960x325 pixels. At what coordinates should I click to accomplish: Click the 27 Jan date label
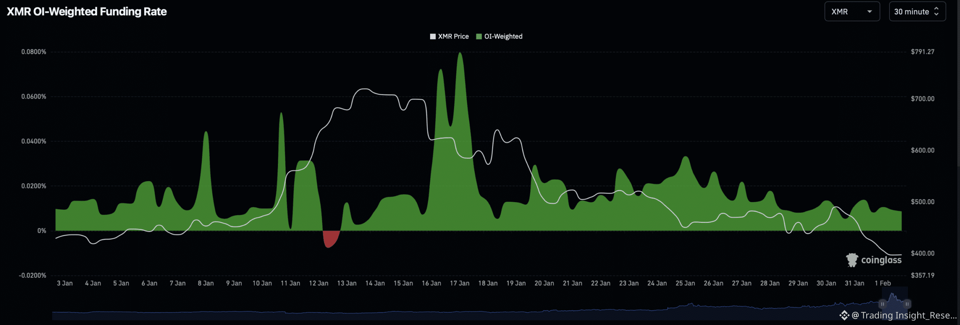tap(742, 283)
